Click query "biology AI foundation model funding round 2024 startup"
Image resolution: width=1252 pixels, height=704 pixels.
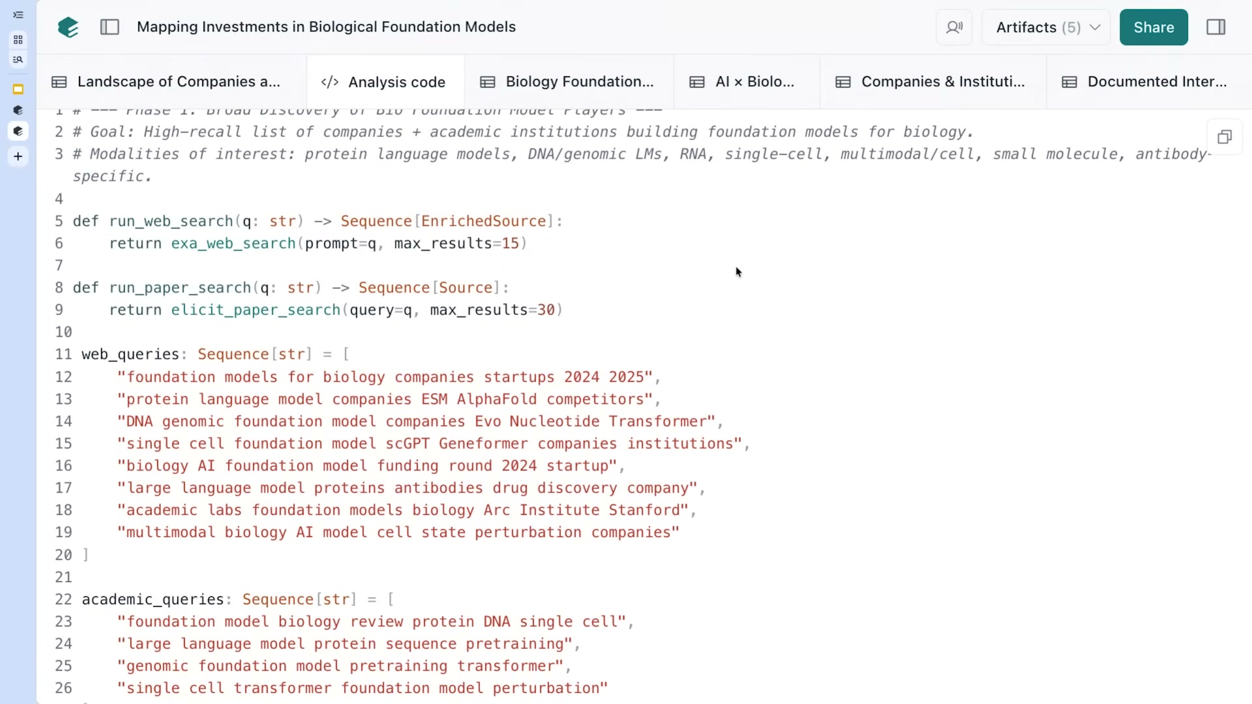click(371, 466)
